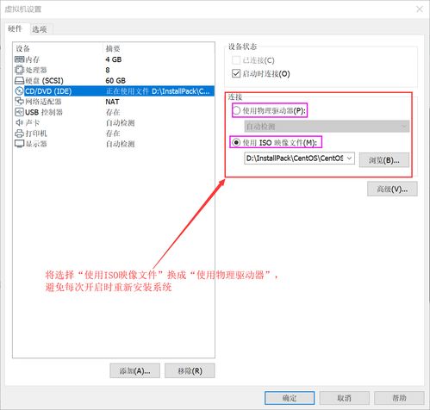Toggle the 启动时连接(O) checkbox

(236, 74)
